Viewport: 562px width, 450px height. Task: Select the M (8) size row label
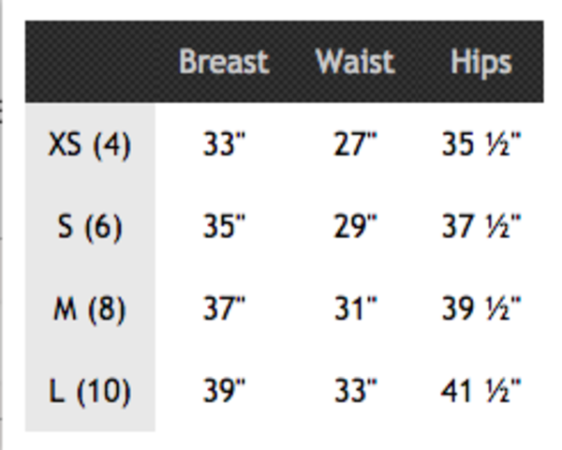(x=90, y=308)
